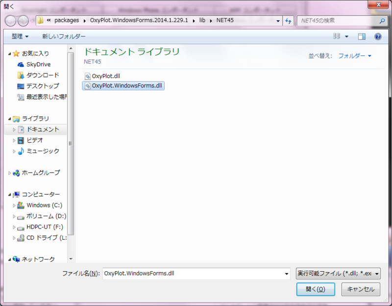392x306 pixels.
Task: Select ビデオ library
Action: pyautogui.click(x=35, y=140)
